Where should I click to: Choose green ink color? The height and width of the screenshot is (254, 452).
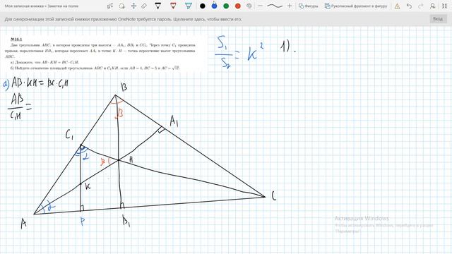point(226,6)
